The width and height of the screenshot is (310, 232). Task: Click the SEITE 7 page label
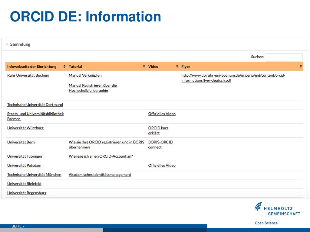[x=18, y=226]
